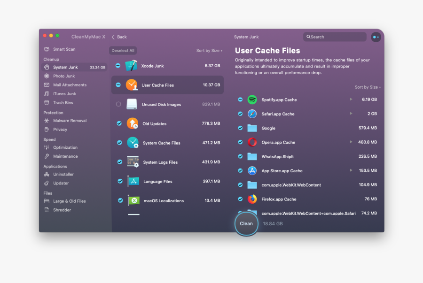Expand the Spotify.app Cache disclosure arrow
The height and width of the screenshot is (283, 423).
pos(351,99)
